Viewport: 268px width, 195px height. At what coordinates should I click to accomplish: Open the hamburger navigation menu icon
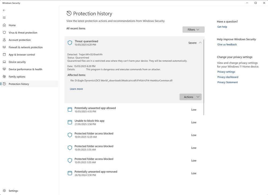(4, 18)
